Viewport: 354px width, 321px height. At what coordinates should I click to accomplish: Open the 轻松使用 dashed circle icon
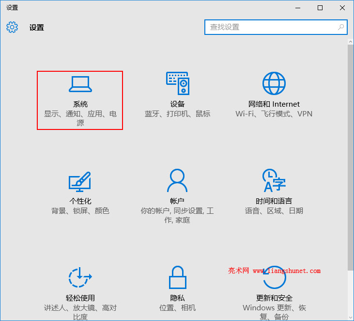pos(80,277)
